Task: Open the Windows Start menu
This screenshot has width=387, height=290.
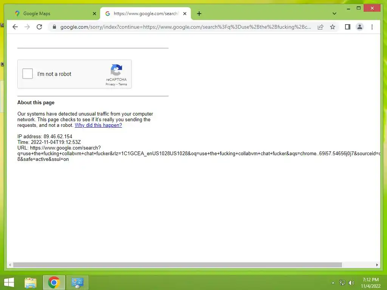Action: (x=9, y=282)
